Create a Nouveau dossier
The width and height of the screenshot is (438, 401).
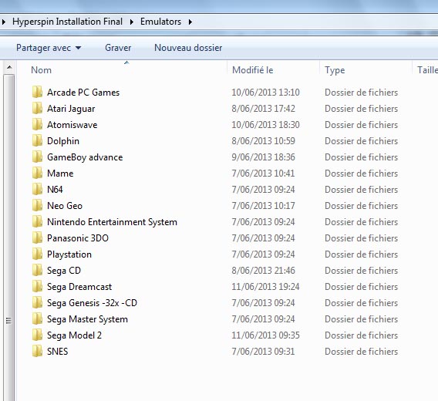(188, 48)
